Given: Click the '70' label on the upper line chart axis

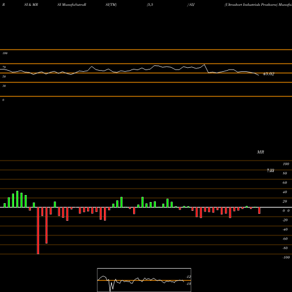Looking at the screenshot, I should pos(4,67).
